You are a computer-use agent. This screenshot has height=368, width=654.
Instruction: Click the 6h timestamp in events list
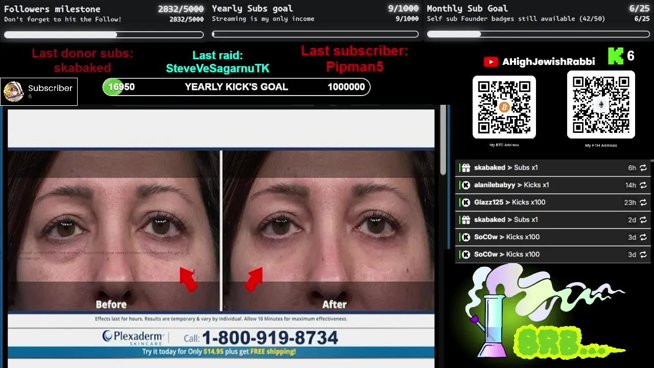[x=632, y=168]
